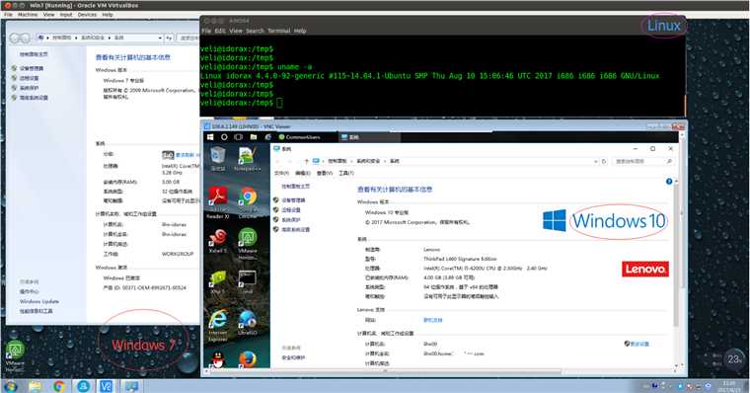The image size is (750, 393).
Task: Open the Help menu in the Linux terminal
Action: click(x=300, y=31)
